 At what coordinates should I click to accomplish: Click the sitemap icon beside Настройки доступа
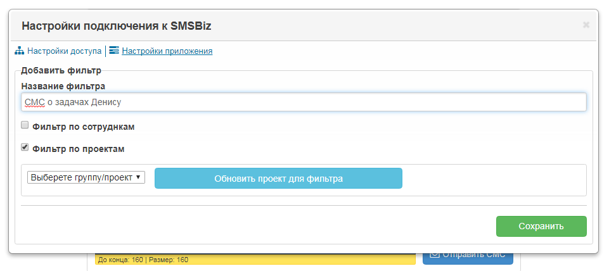20,51
